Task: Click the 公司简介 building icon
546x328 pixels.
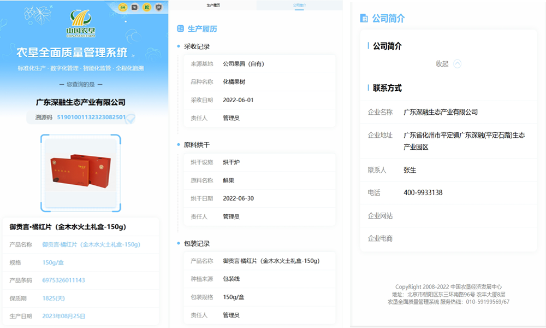Action: click(364, 18)
